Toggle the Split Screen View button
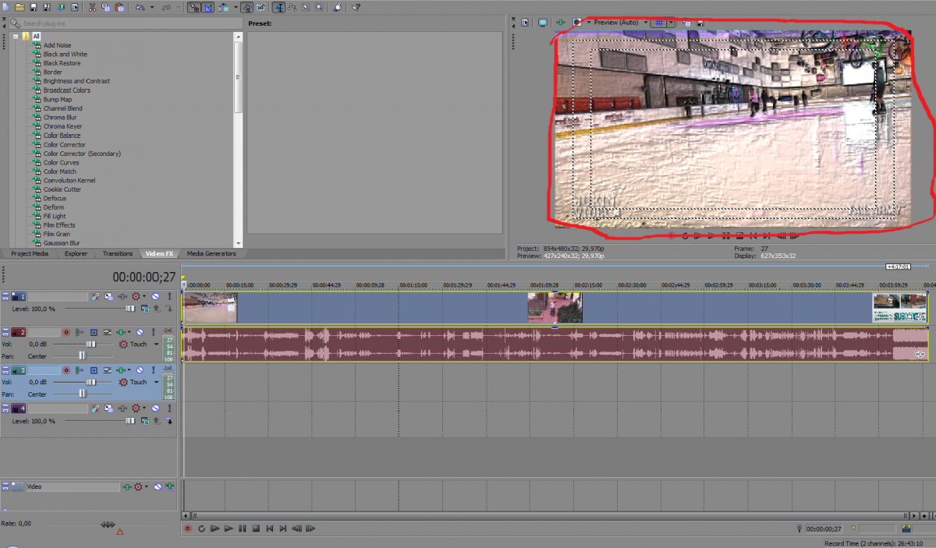936x548 pixels. click(x=576, y=23)
